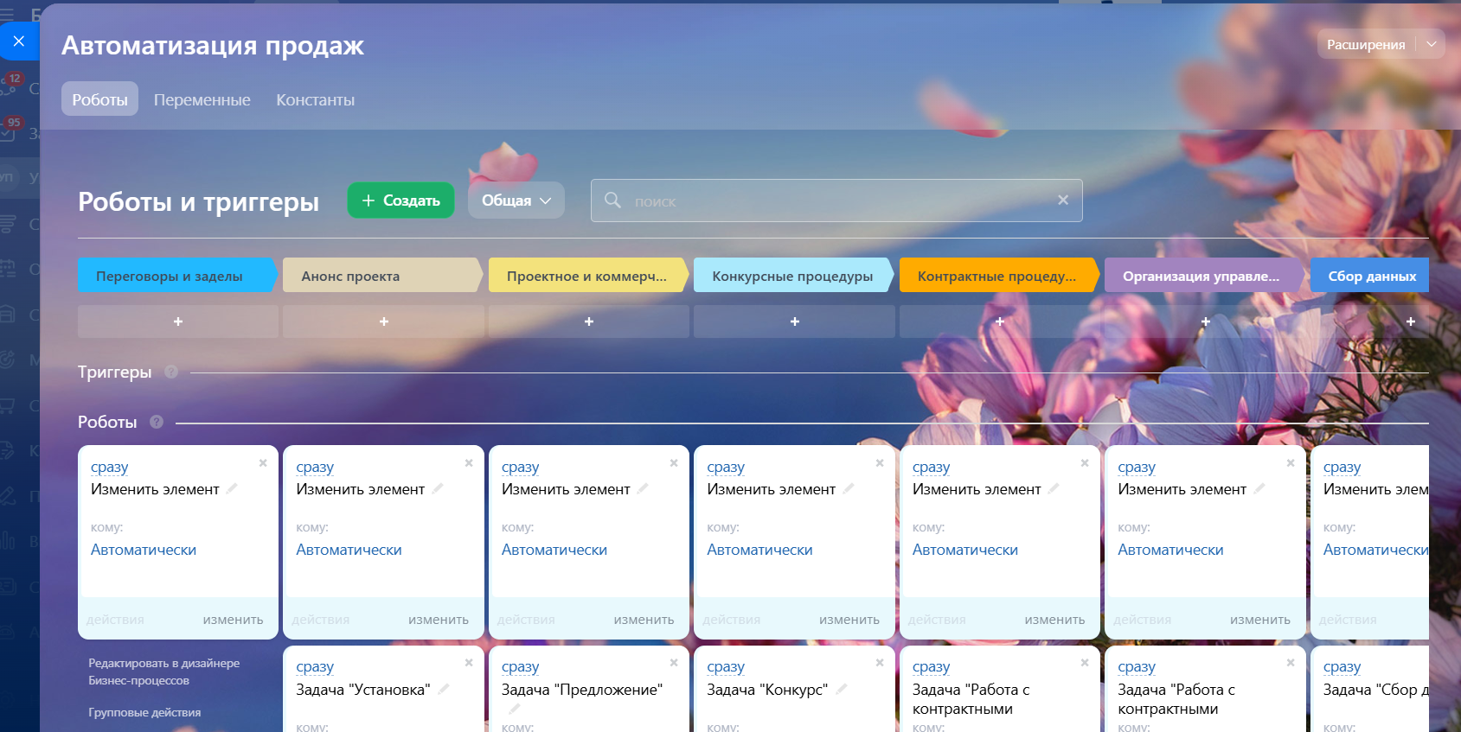Screen dimensions: 1461x732
Task: Switch to the Переменные tab
Action: pos(202,99)
